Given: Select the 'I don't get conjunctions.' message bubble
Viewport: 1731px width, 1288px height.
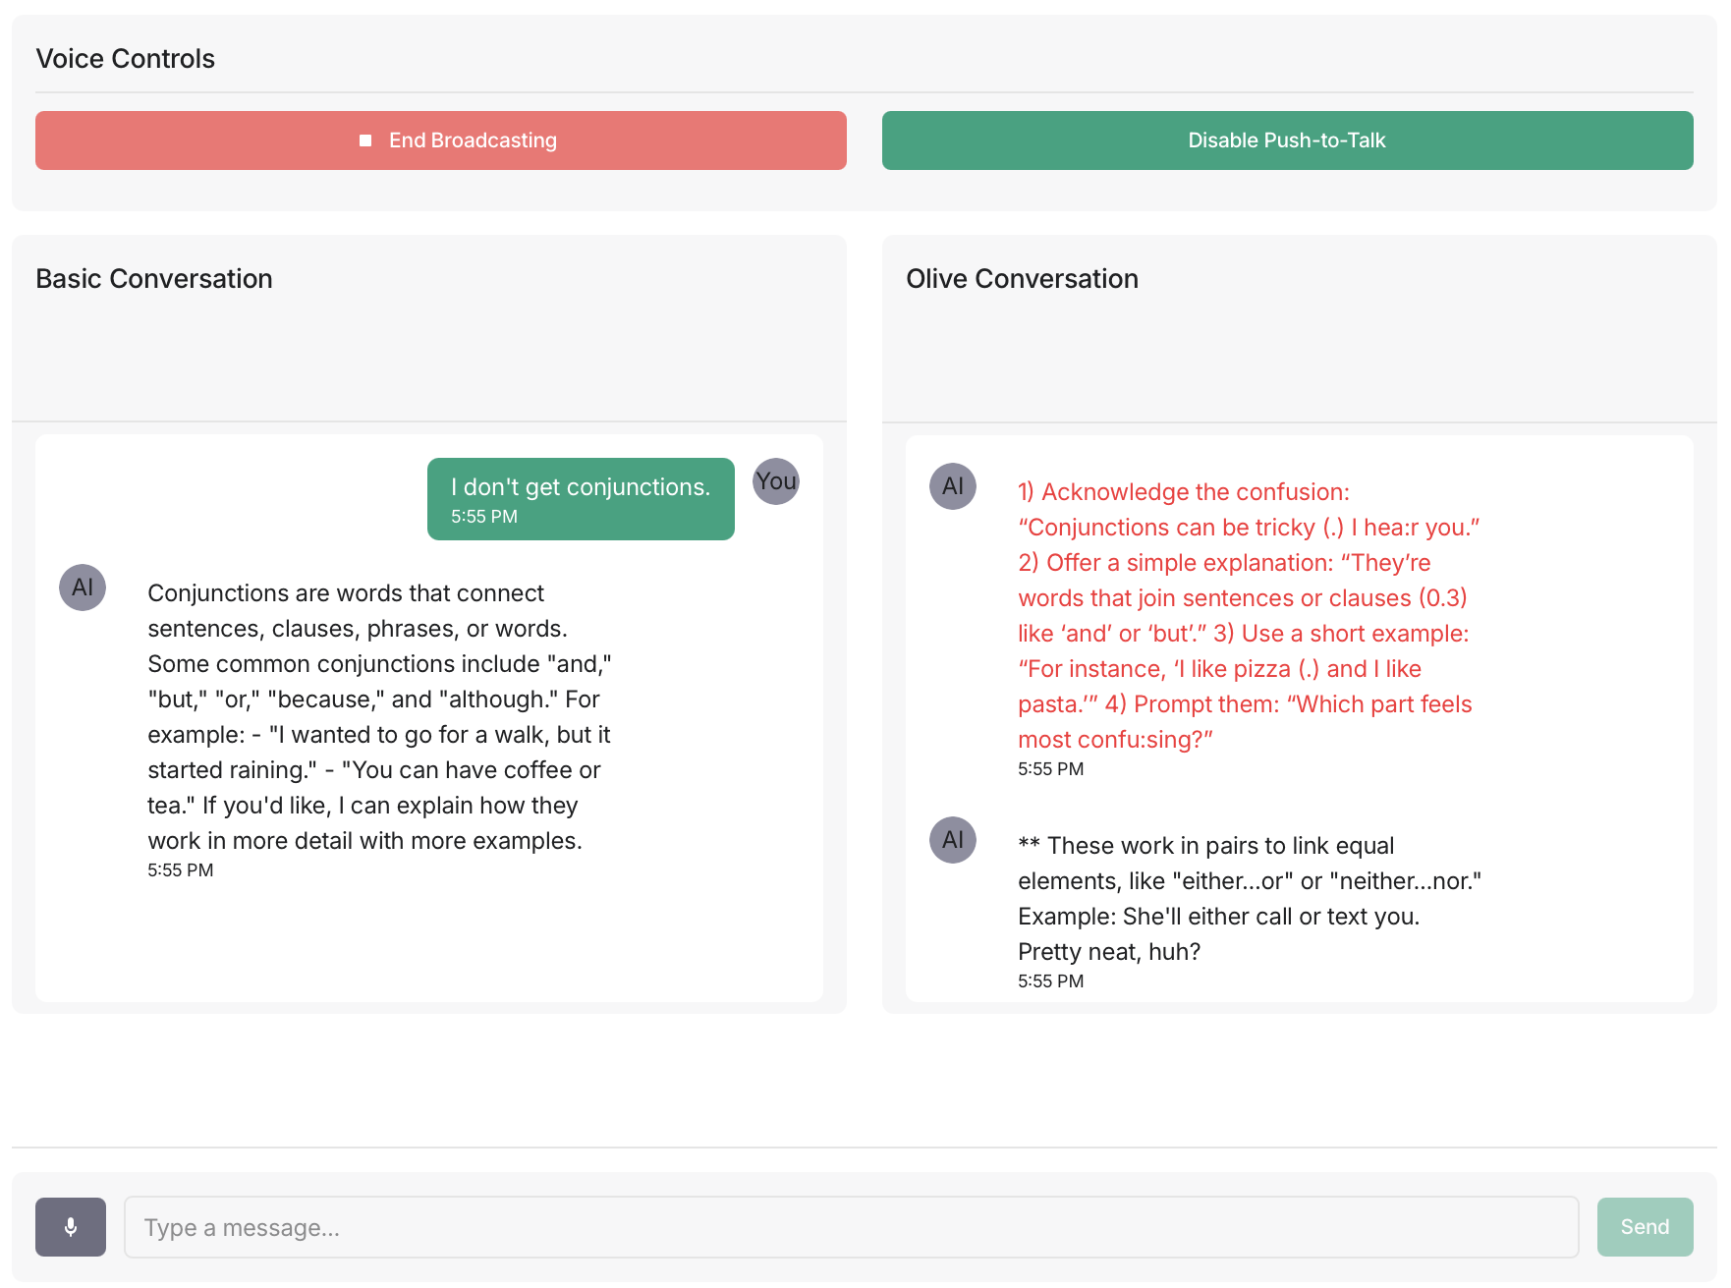Looking at the screenshot, I should [581, 499].
